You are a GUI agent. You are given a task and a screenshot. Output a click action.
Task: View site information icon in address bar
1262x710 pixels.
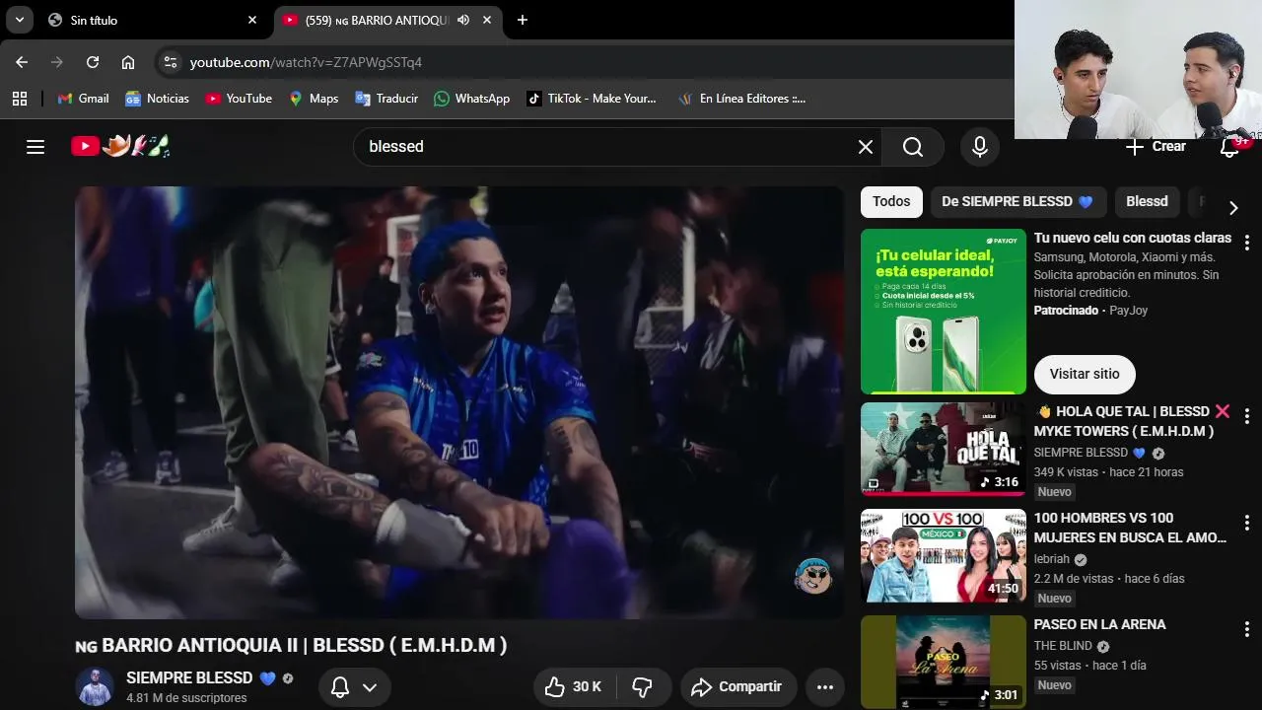[171, 62]
